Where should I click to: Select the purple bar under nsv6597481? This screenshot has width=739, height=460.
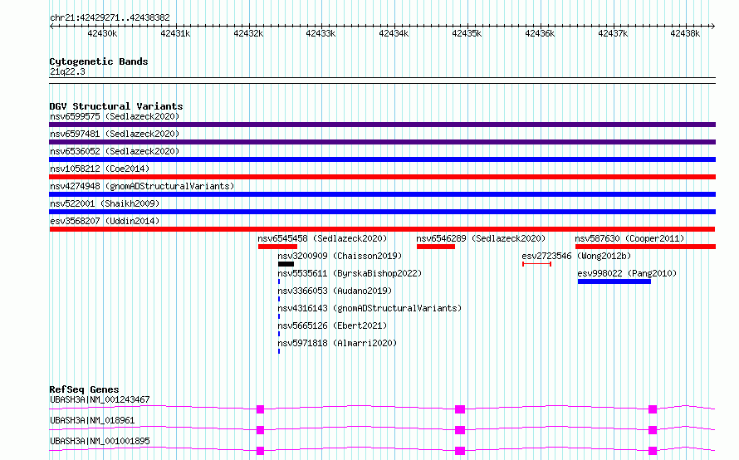[382, 142]
